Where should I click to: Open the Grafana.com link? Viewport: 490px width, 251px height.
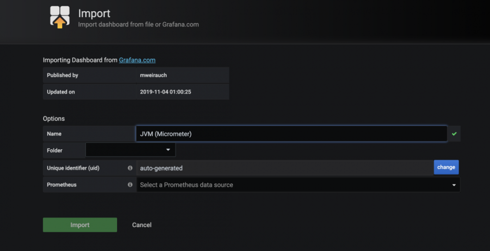pos(137,60)
